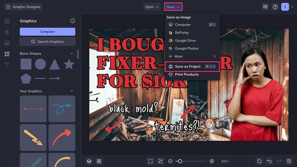Viewport: 297px width, 167px height.
Task: Add the circle basic shape
Action: (40, 64)
